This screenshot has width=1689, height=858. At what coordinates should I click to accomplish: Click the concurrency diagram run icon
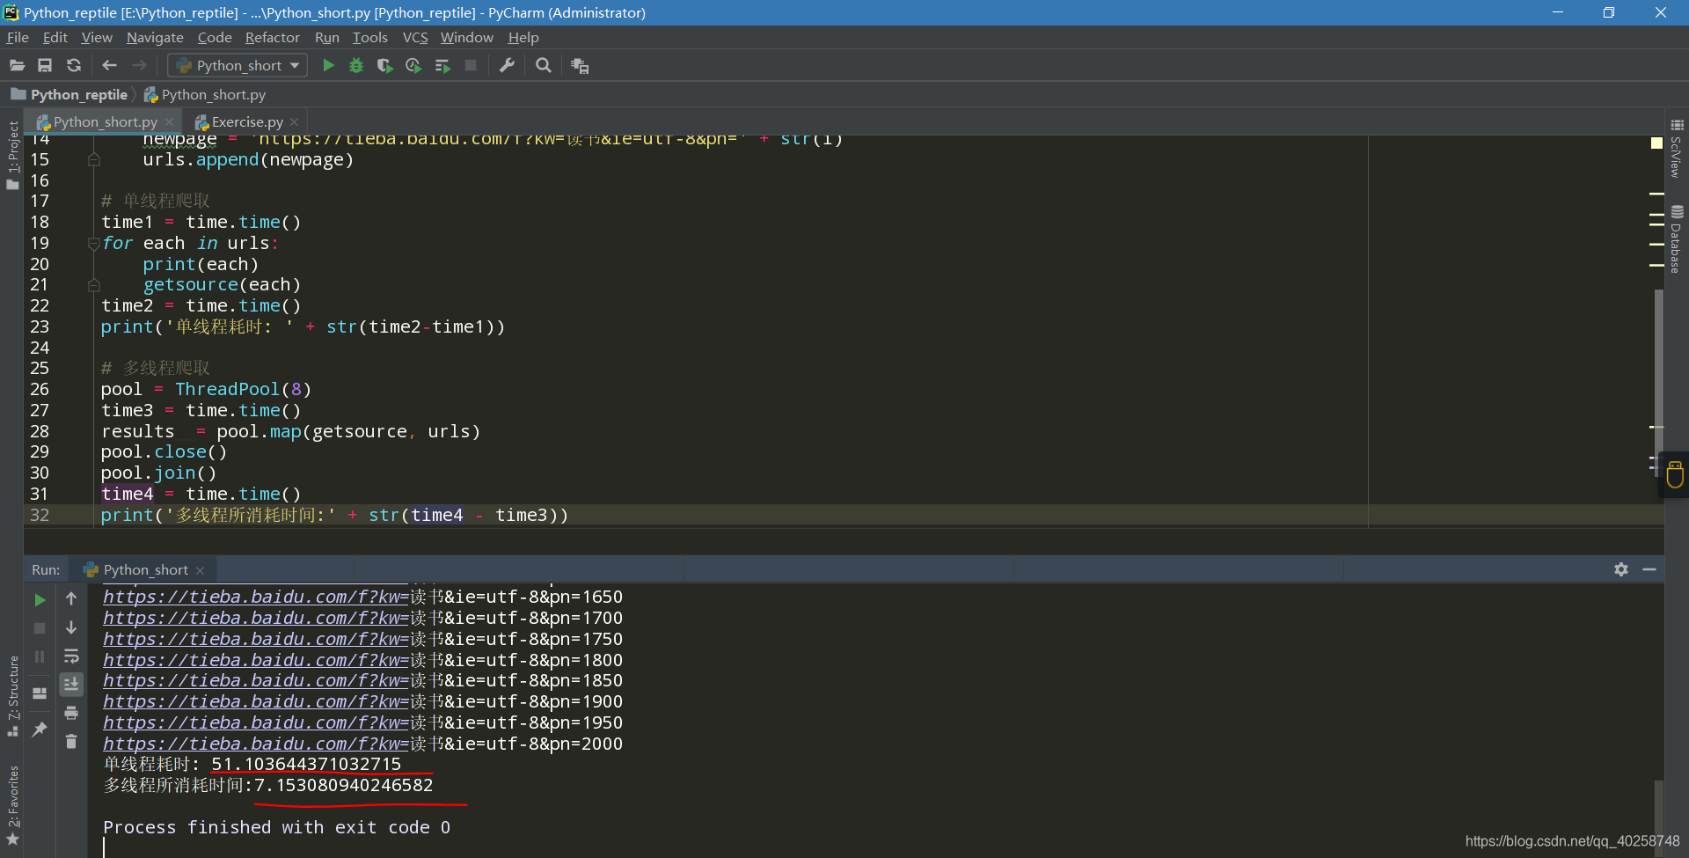tap(442, 65)
